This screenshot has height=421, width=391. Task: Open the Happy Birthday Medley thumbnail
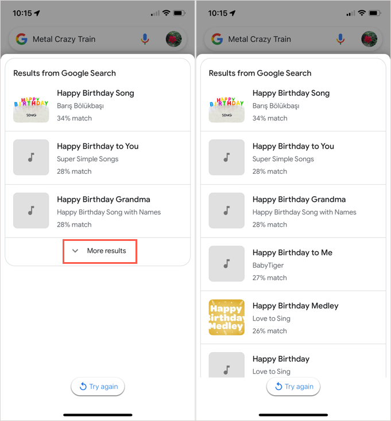[226, 317]
